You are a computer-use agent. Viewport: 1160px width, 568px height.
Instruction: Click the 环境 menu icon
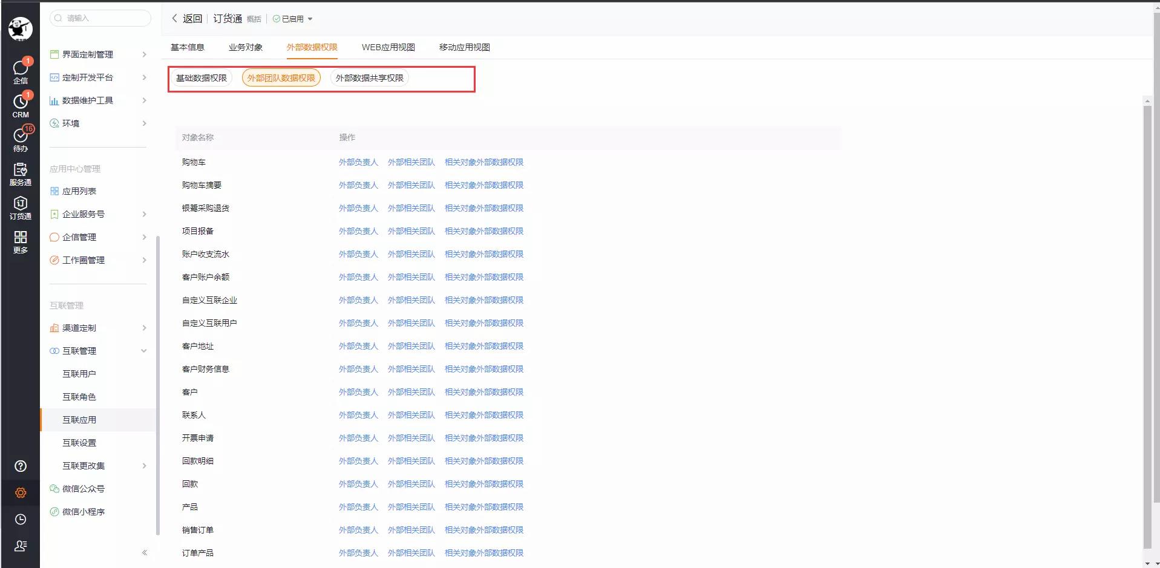(x=54, y=123)
